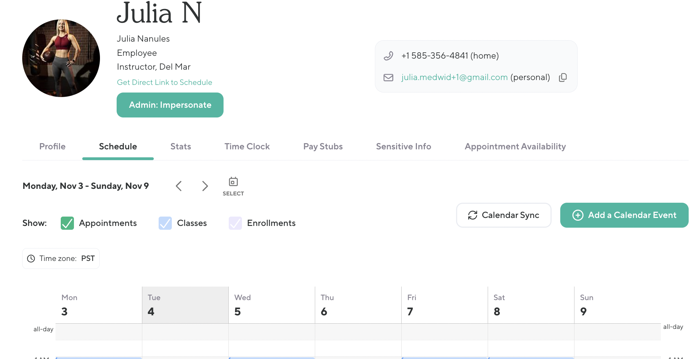Advance to next week with right chevron

click(205, 186)
